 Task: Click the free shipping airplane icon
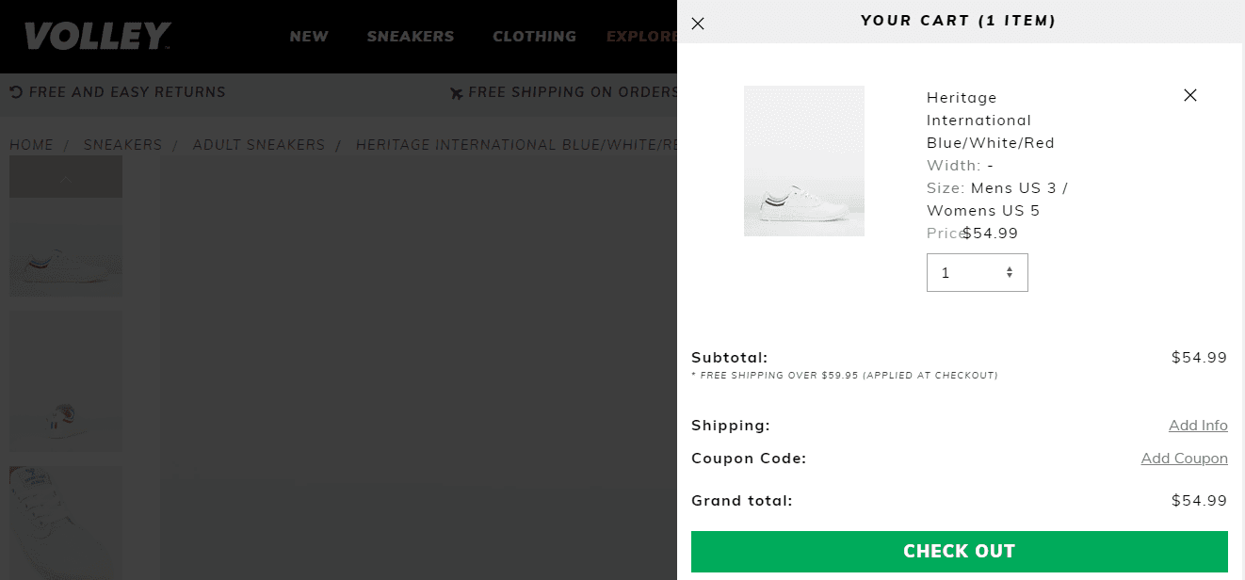457,93
